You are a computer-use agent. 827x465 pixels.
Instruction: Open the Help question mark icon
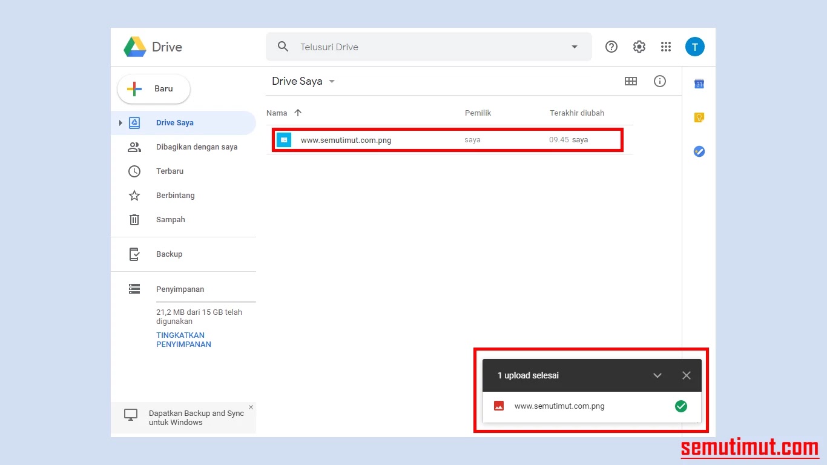pyautogui.click(x=611, y=47)
